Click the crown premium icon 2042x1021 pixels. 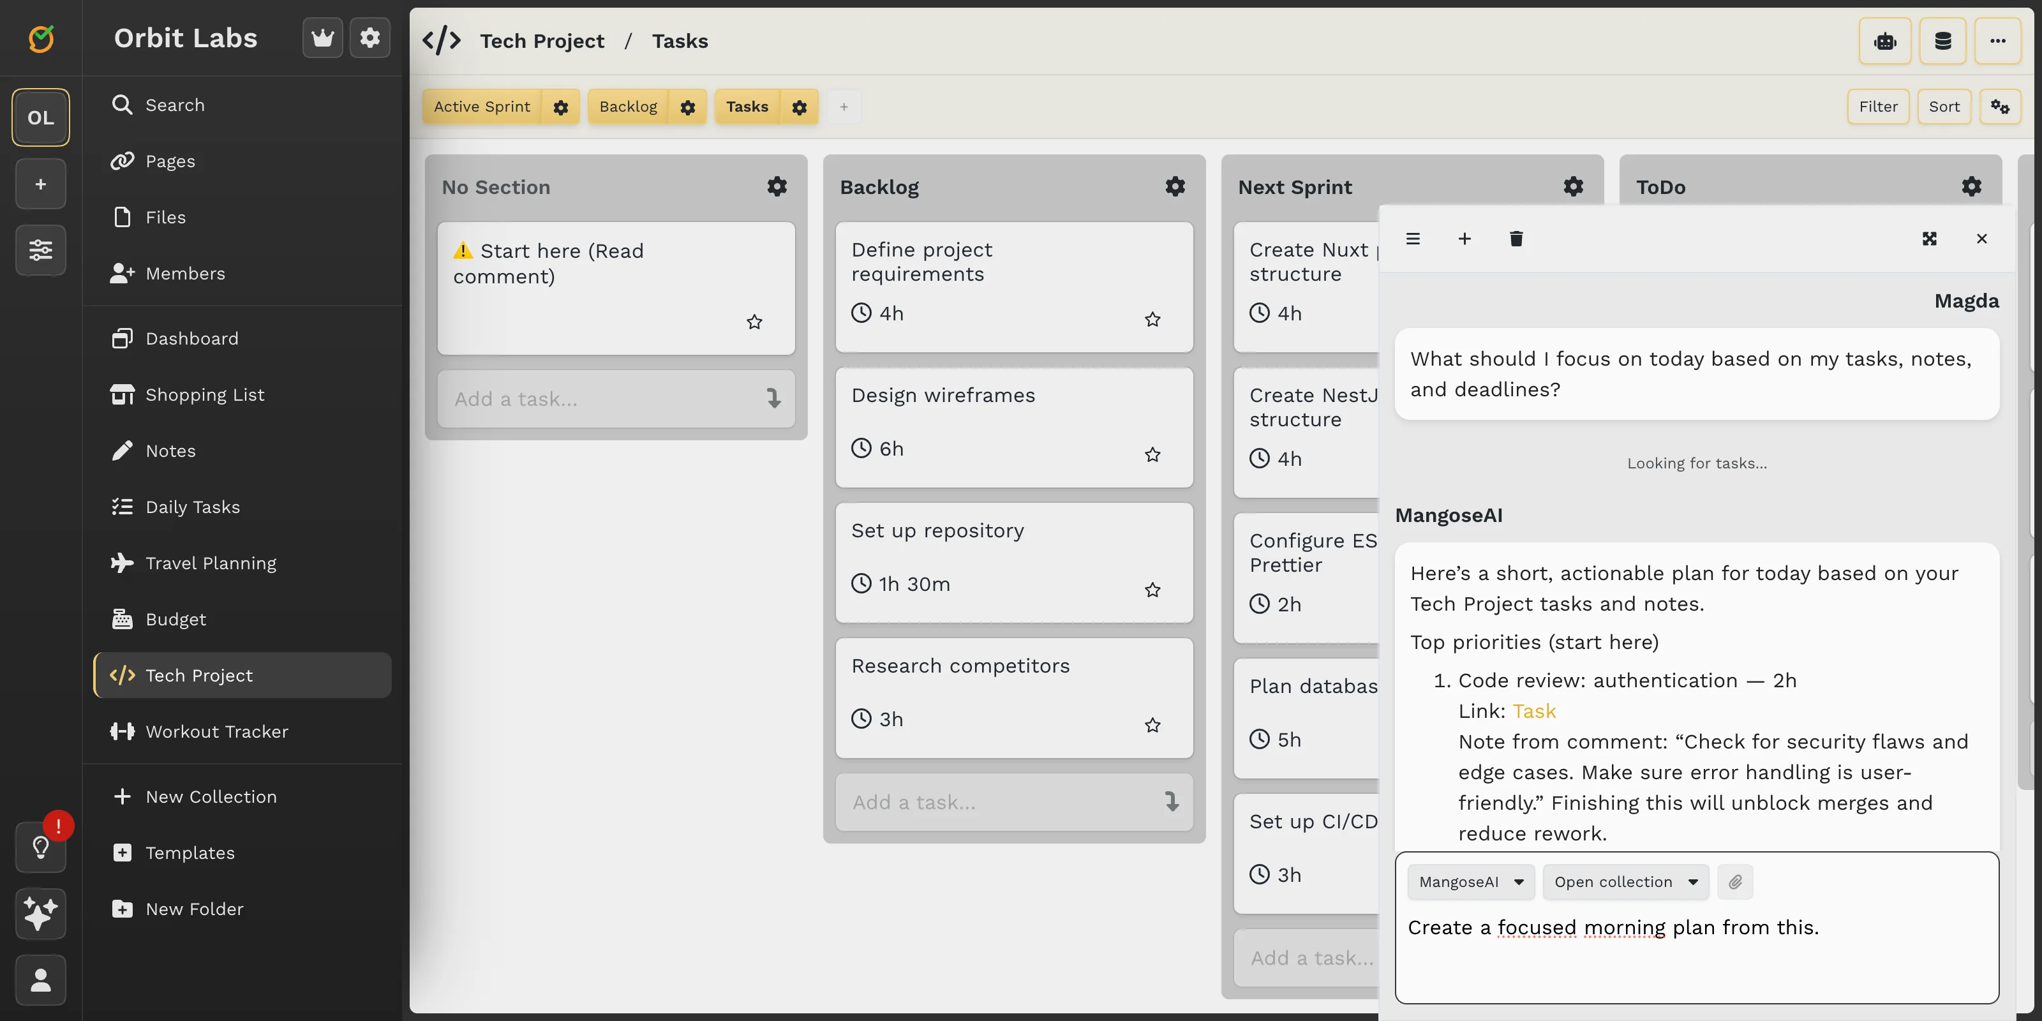tap(323, 37)
